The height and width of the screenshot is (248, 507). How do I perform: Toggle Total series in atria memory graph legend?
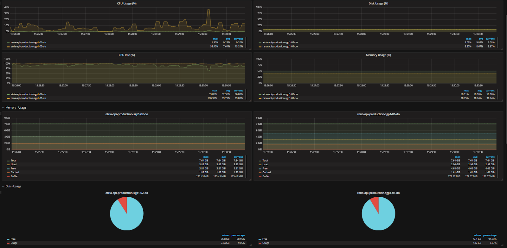click(14, 161)
